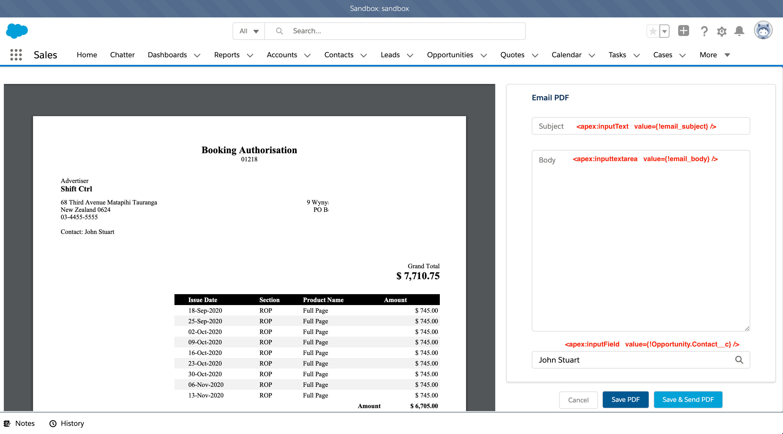Go to the Home tab

pos(87,55)
